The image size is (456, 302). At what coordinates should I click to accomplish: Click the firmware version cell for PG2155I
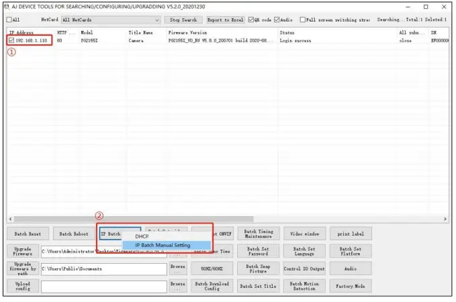[x=221, y=41]
